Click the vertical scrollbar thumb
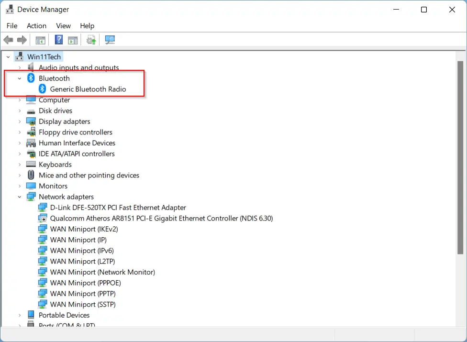The height and width of the screenshot is (342, 467). [460, 157]
